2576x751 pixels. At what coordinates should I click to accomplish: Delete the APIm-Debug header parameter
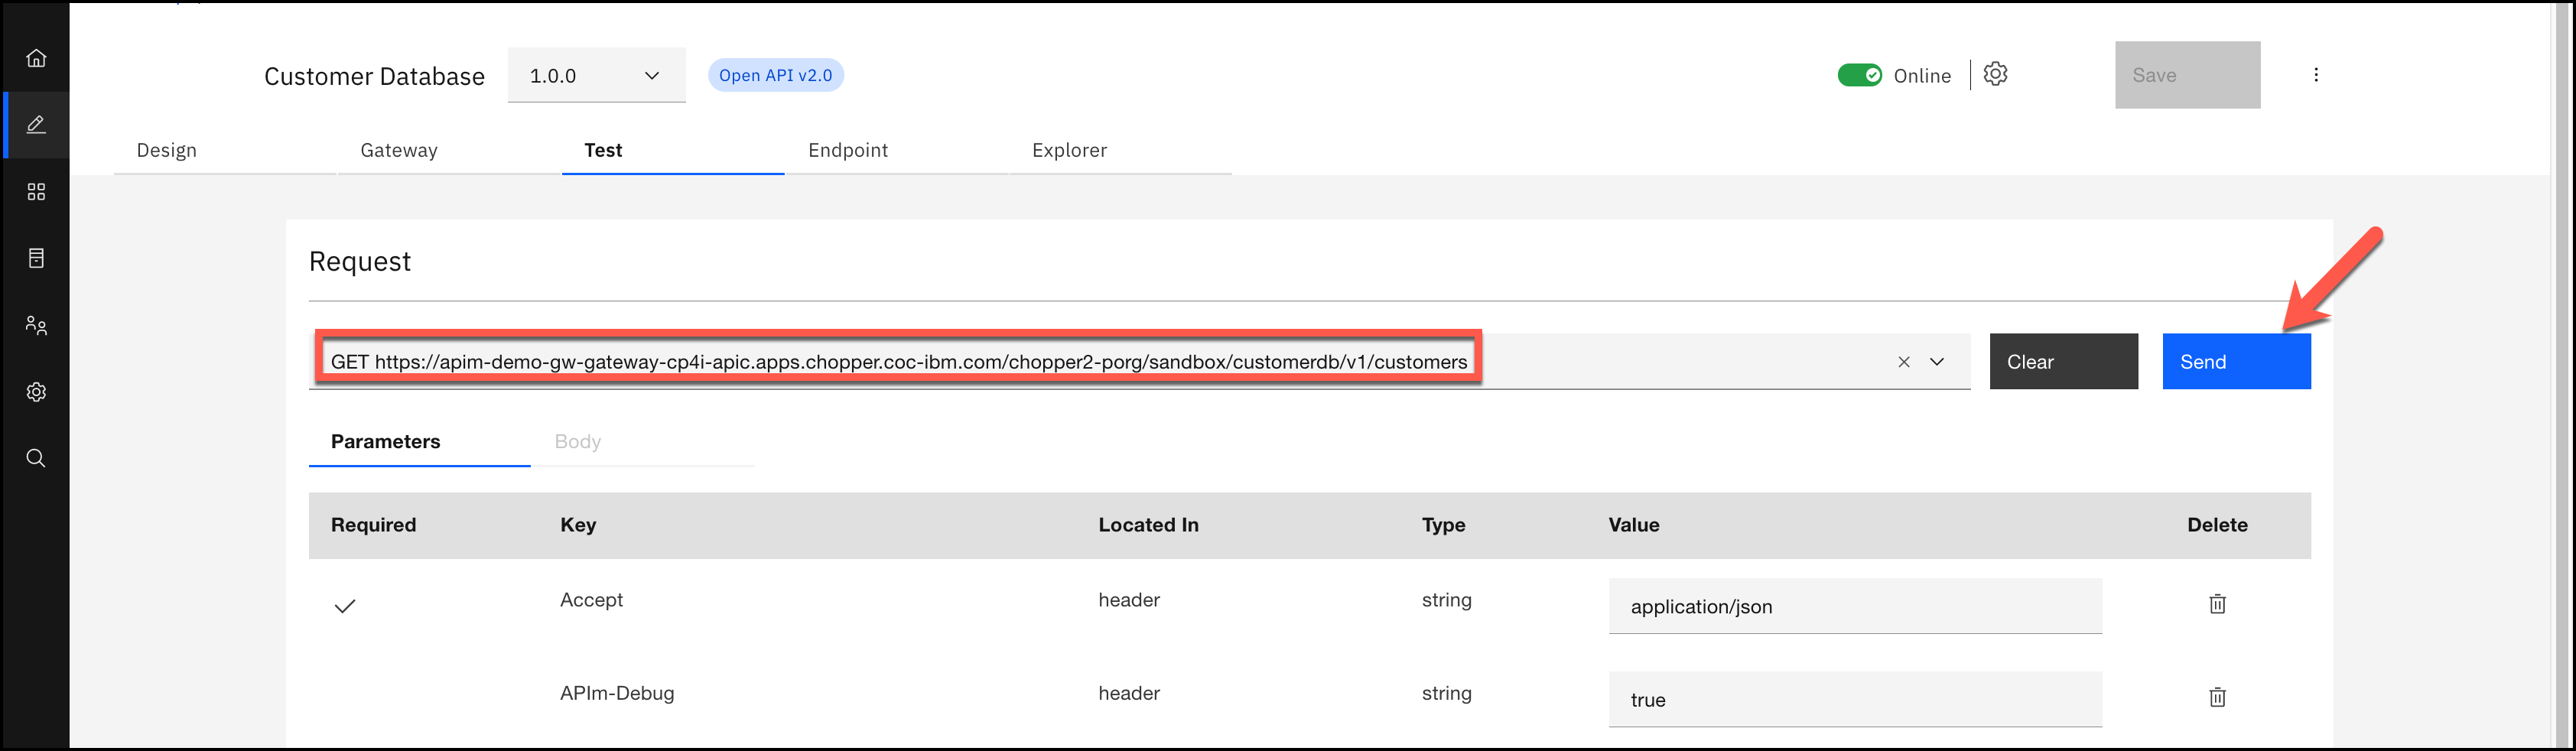click(2217, 697)
